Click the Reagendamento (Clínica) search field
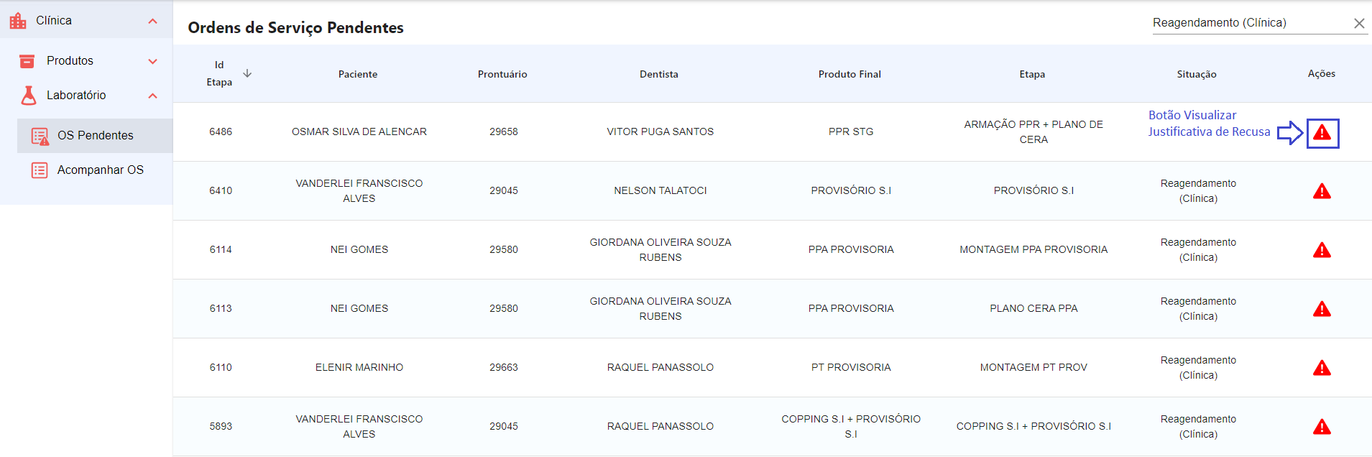Image resolution: width=1372 pixels, height=457 pixels. 1251,23
